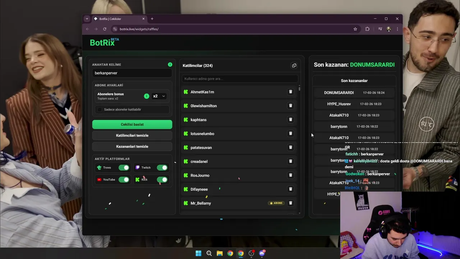Delete RosJourno entry trash icon

tap(290, 175)
